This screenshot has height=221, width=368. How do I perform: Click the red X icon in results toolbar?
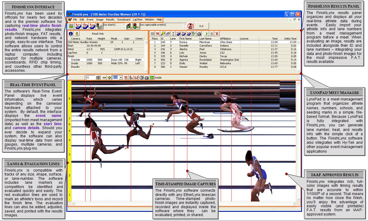click(x=217, y=34)
